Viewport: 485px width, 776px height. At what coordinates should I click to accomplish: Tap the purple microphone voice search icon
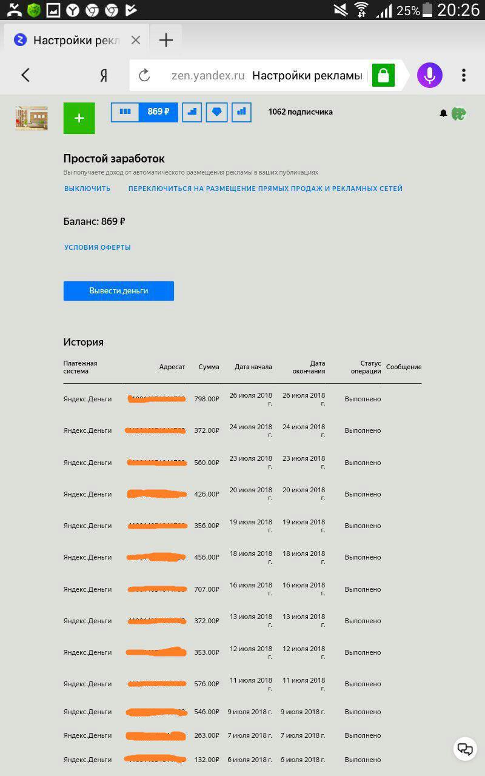coord(430,75)
